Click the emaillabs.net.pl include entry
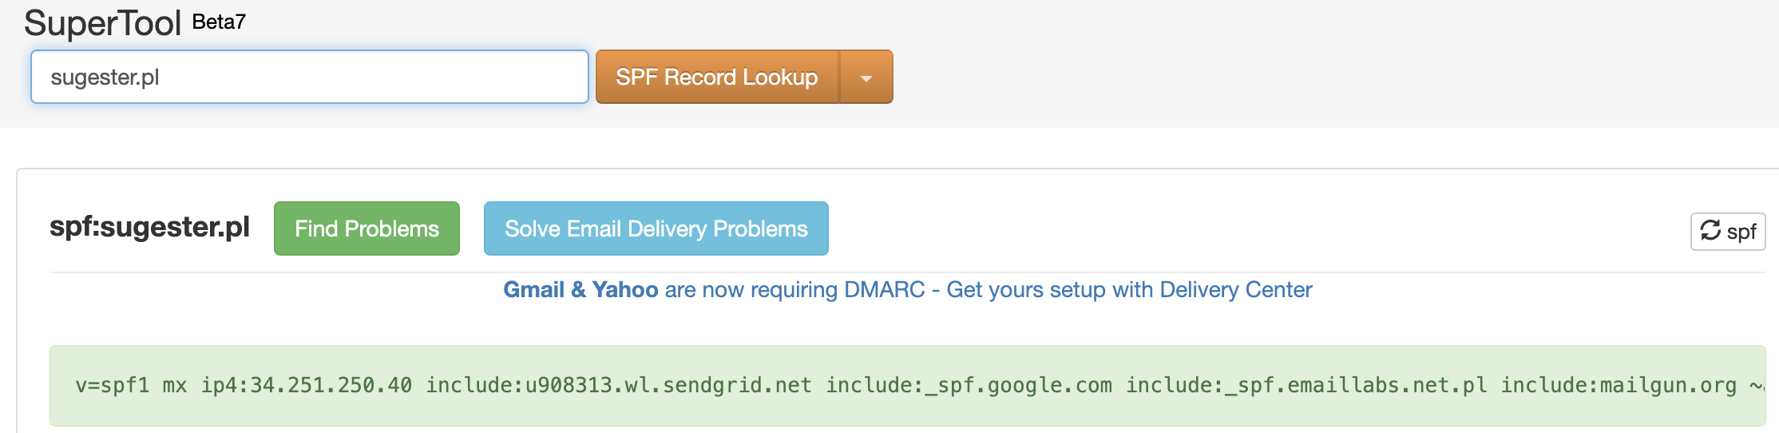 (1306, 386)
